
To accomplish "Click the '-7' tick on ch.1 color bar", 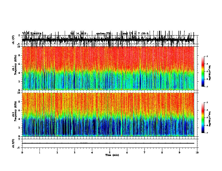I will tap(207, 87).
